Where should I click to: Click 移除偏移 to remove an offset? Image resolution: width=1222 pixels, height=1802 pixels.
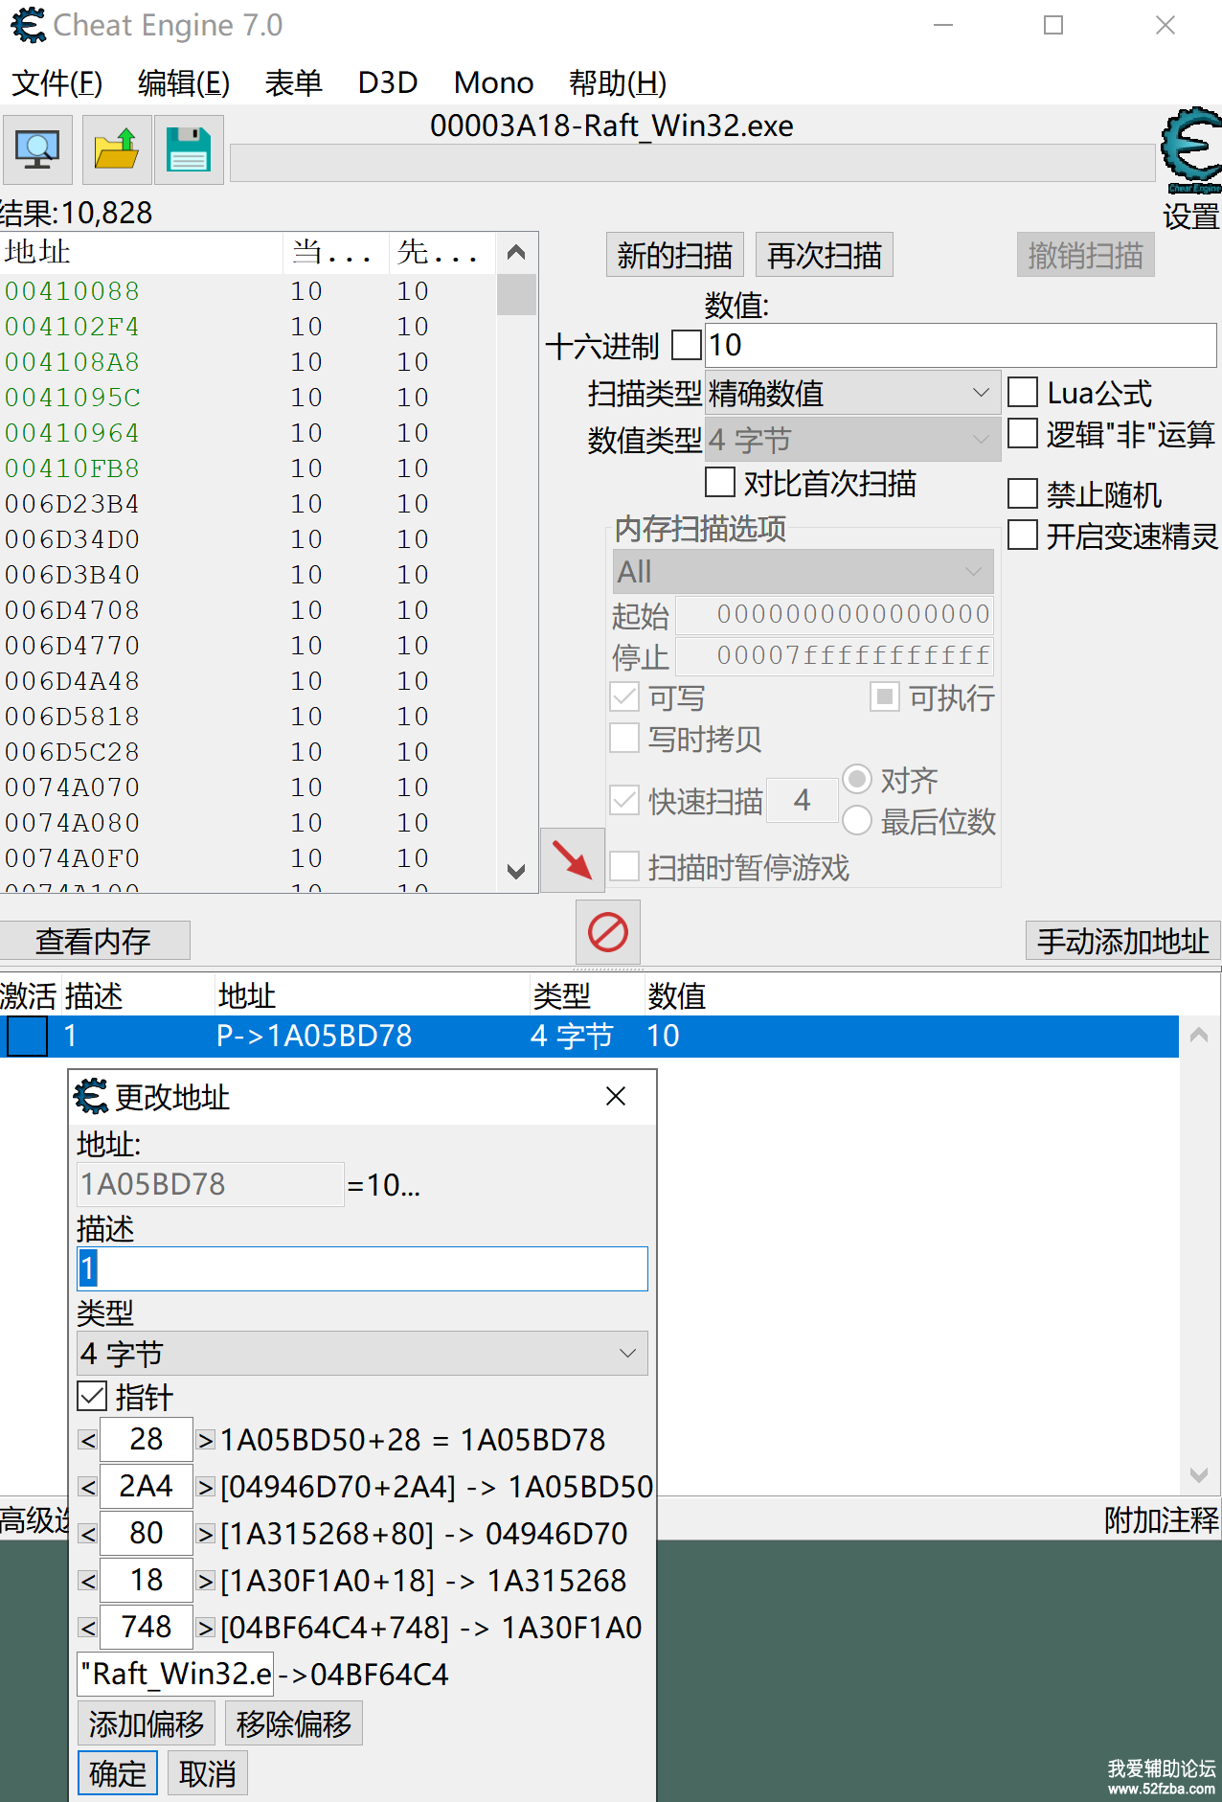click(294, 1724)
